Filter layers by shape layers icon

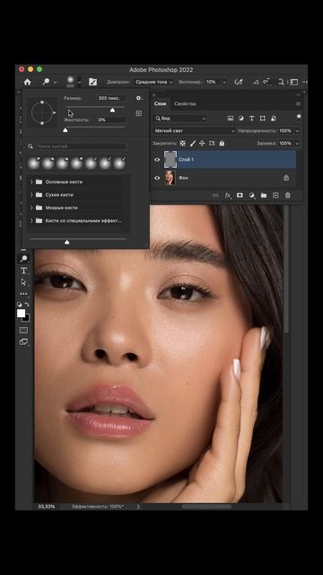tap(263, 119)
